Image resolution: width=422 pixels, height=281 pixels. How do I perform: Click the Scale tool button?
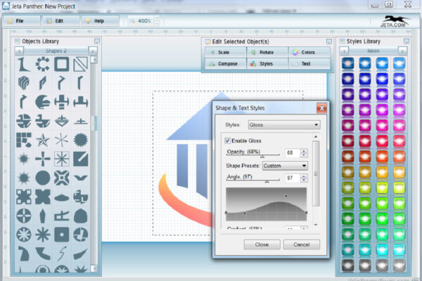224,53
